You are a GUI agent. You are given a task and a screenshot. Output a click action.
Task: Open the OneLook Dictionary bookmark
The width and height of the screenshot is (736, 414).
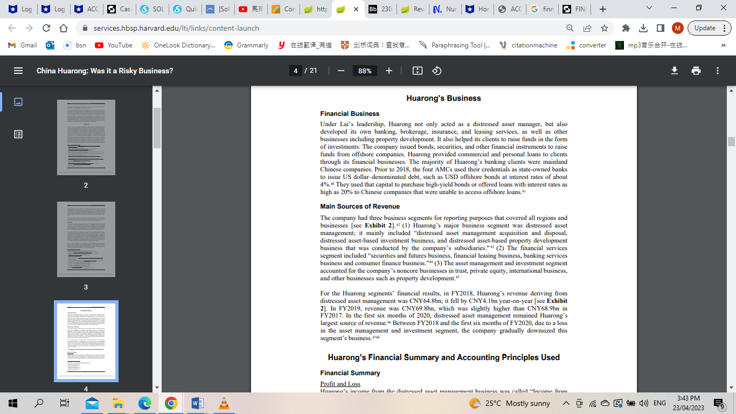click(x=178, y=45)
